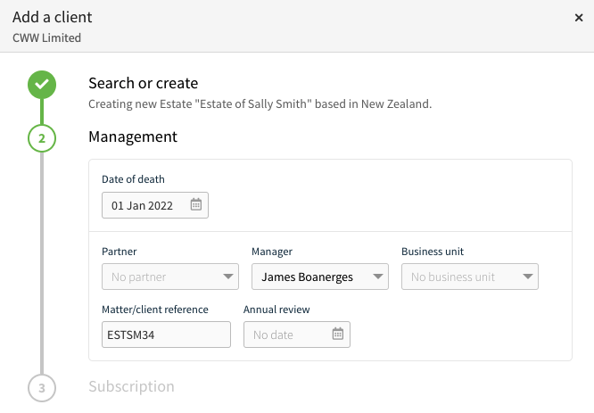Viewport: 594px width, 413px height.
Task: Click the Partner field label
Action: (119, 252)
